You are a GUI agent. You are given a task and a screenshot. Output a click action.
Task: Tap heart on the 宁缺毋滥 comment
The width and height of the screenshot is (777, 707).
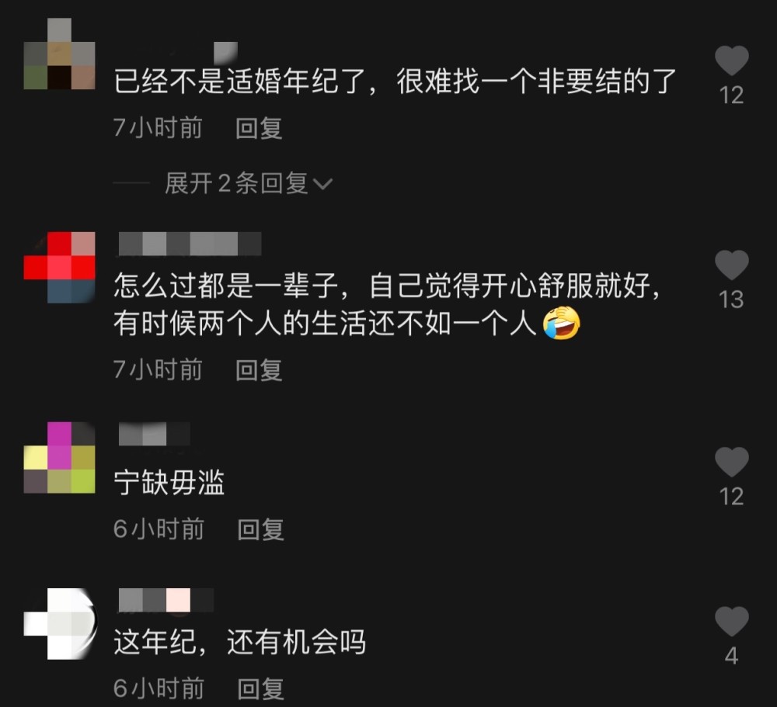(731, 462)
